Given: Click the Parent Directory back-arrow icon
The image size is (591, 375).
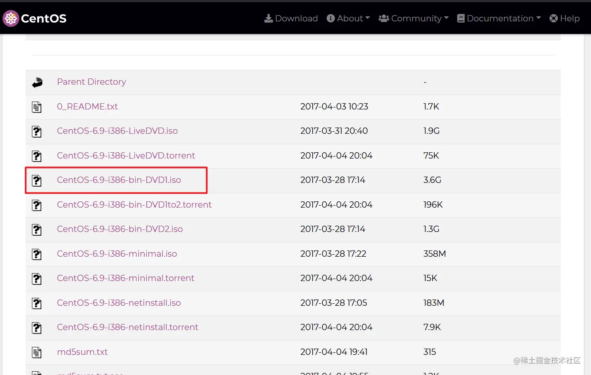Looking at the screenshot, I should (x=37, y=82).
